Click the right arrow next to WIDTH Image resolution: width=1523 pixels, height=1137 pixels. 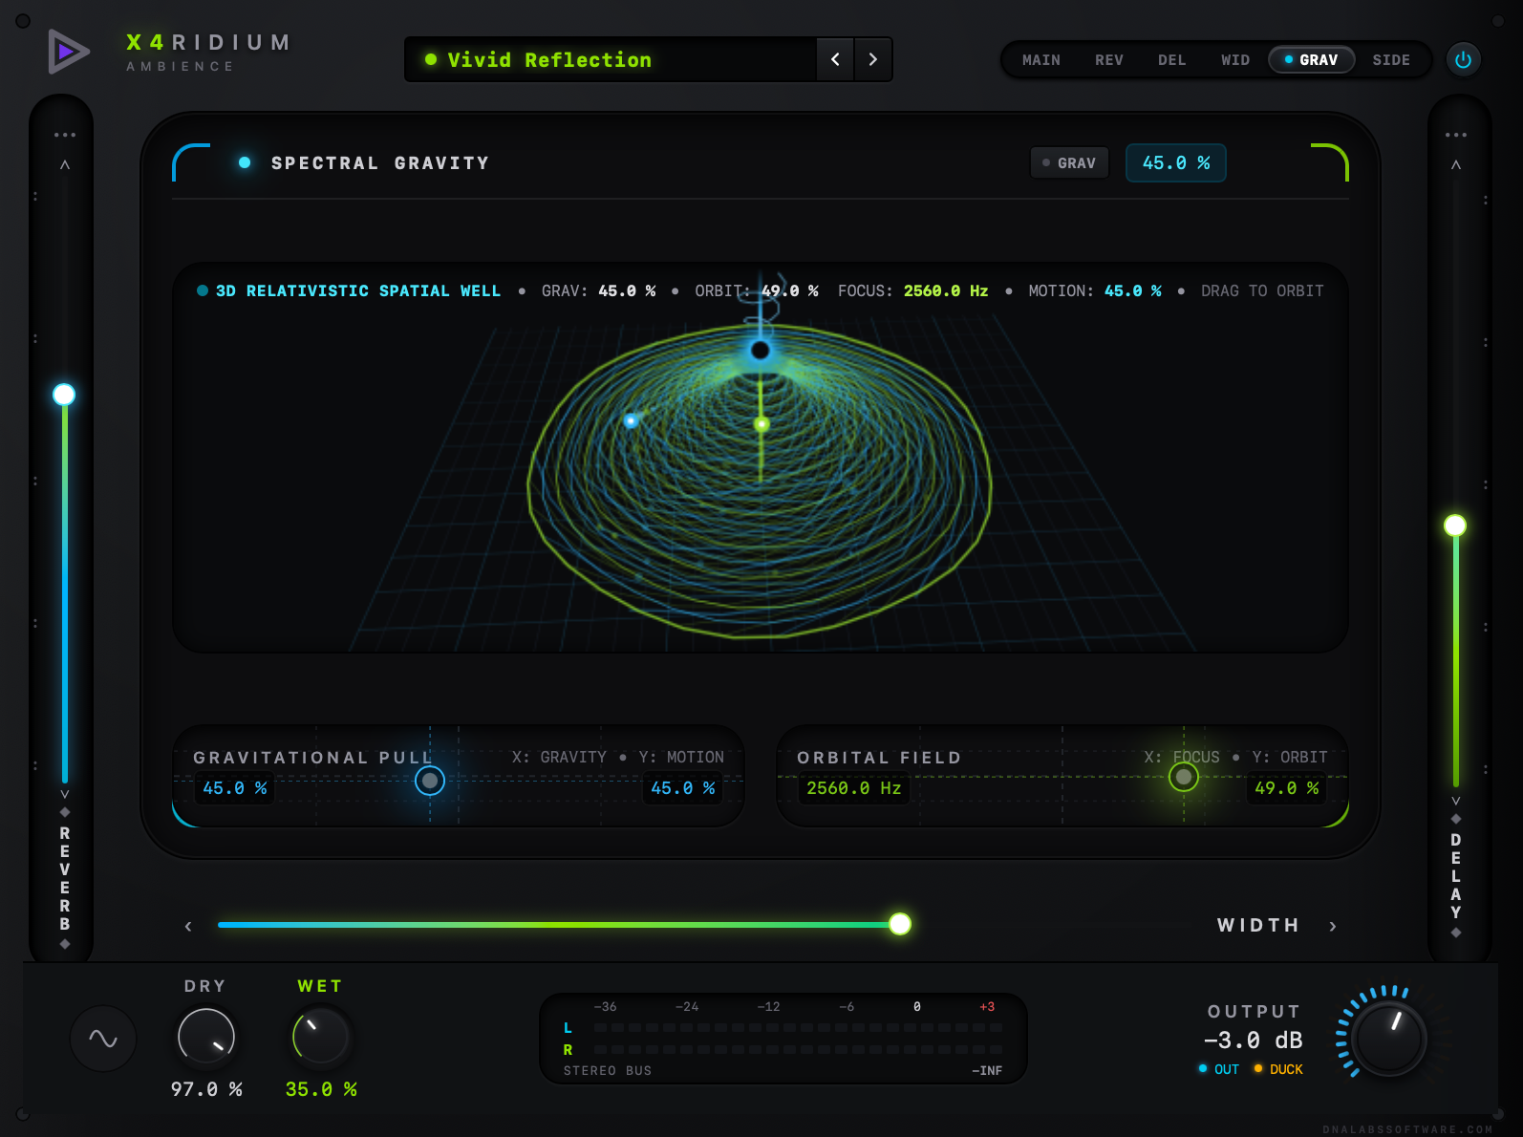(1333, 926)
